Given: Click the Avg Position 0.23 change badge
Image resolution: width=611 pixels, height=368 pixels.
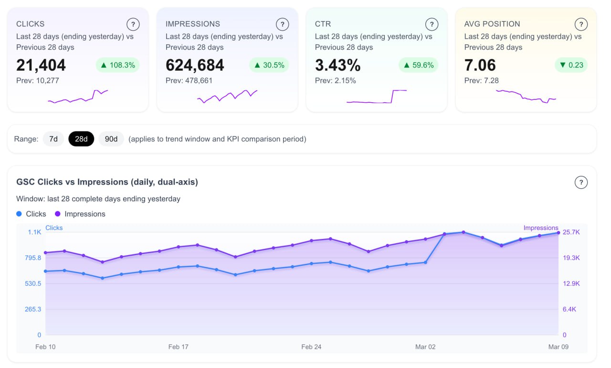Looking at the screenshot, I should click(x=571, y=65).
